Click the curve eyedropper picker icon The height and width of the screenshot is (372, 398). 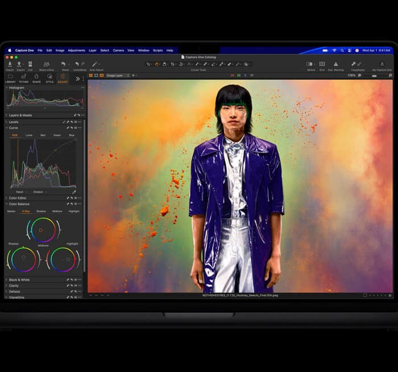[x=74, y=192]
